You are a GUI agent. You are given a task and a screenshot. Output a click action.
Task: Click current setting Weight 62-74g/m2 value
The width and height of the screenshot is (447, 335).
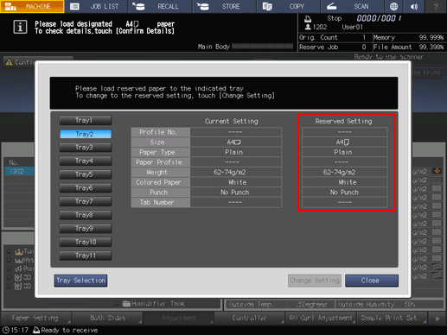[x=236, y=172]
